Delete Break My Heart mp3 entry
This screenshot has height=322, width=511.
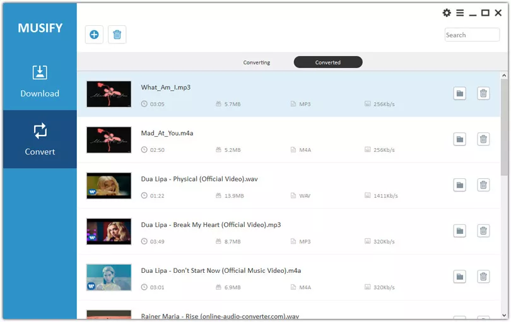pos(483,231)
